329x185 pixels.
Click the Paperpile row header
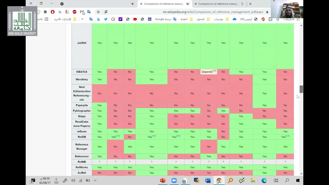coord(82,105)
